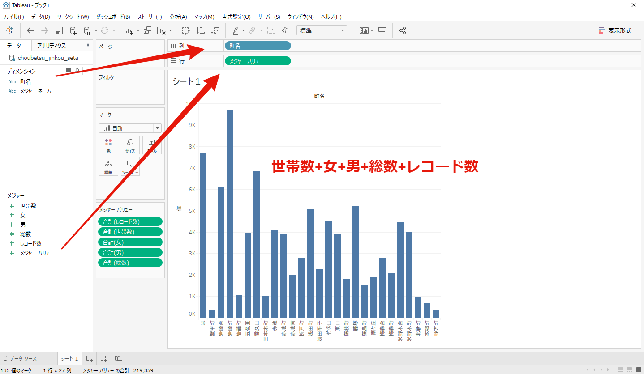Viewport: 644px width, 374px height.
Task: Expand arrow next to pause auto updates icon
Action: (96, 31)
